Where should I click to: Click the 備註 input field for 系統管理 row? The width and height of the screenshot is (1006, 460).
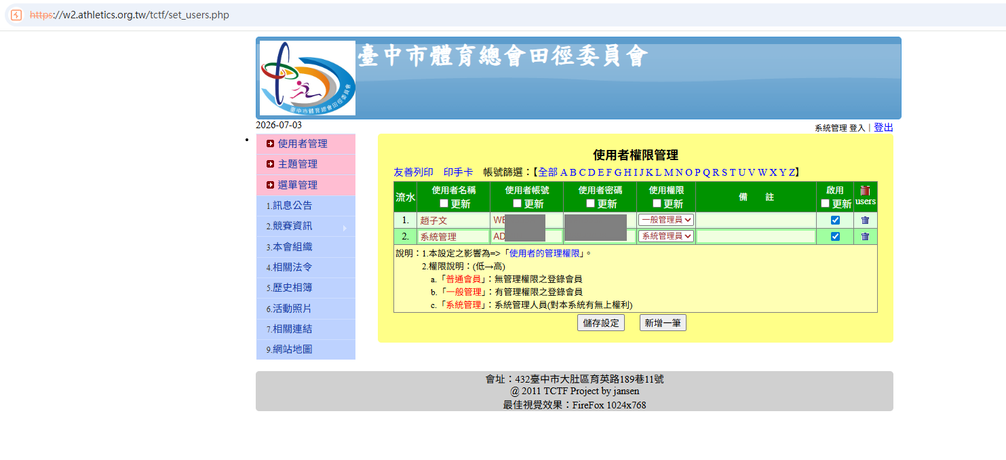pos(756,236)
